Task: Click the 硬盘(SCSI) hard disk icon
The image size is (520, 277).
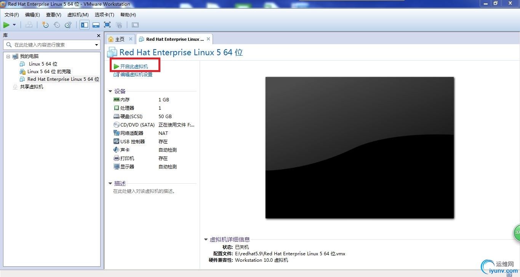Action: click(x=117, y=116)
